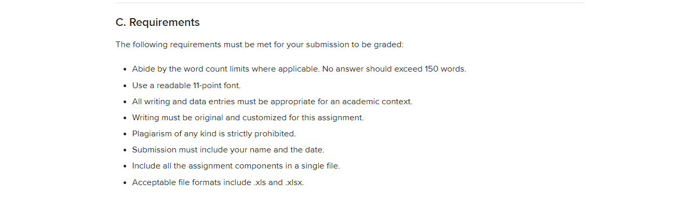
Task: Click the bullet dot before "Acceptable file formats"
Action: 126,183
